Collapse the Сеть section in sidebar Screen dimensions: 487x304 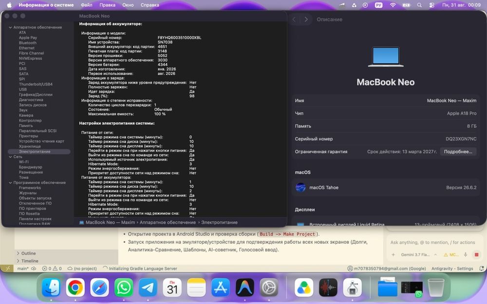[x=10, y=157]
